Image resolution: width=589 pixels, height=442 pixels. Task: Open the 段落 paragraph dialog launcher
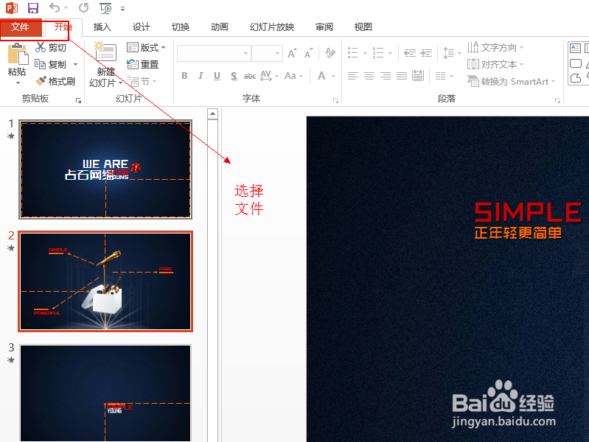coord(557,100)
